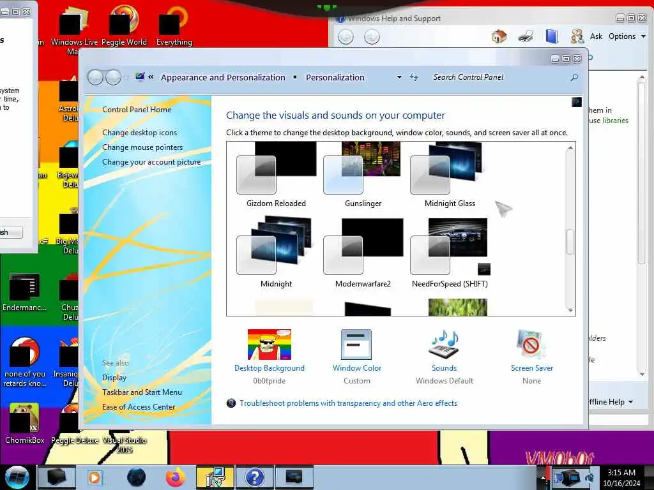Click Troubleshoot problems with transparency link
The image size is (654, 490).
348,403
